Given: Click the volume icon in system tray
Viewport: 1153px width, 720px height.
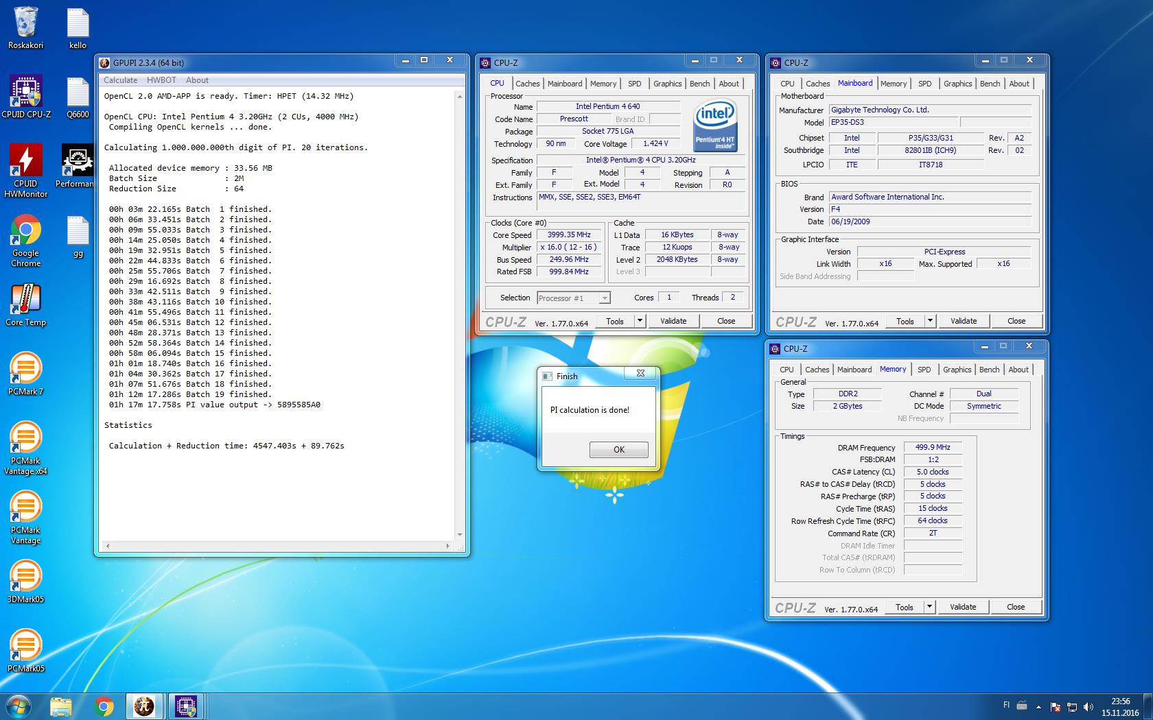Looking at the screenshot, I should 1089,707.
